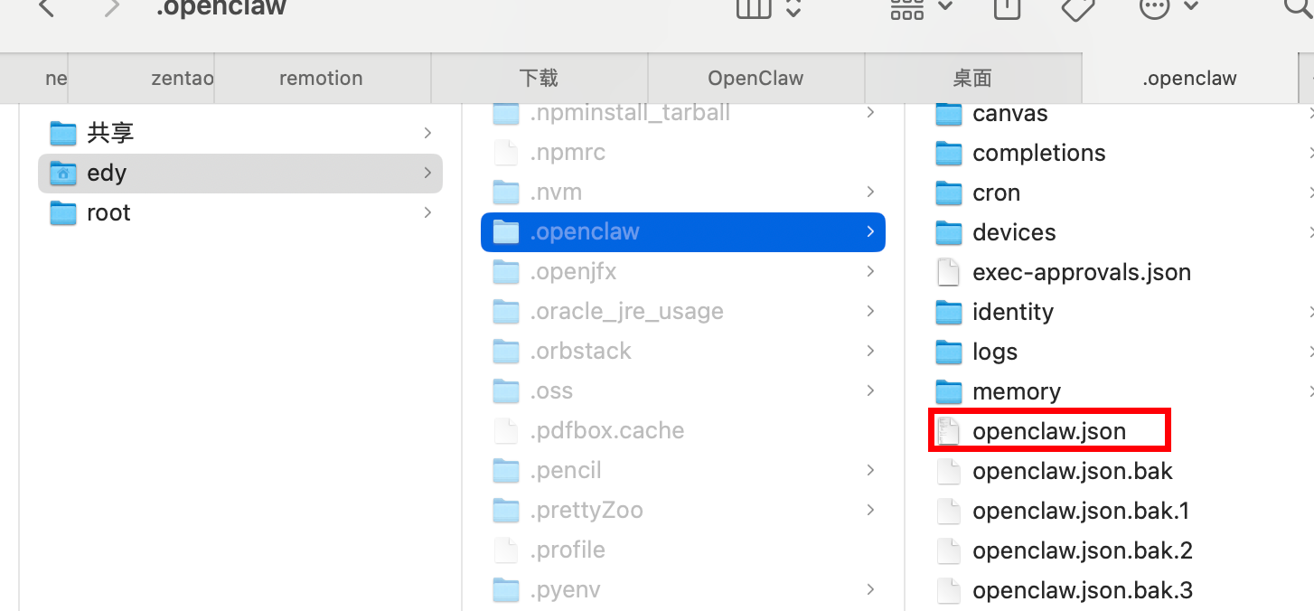The height and width of the screenshot is (611, 1314).
Task: Expand the .pyenv folder chevron
Action: (x=869, y=589)
